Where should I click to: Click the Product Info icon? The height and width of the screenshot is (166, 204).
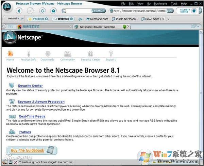(x=29, y=54)
